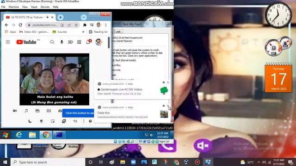Click the host 'Type here to search' box
This screenshot has width=296, height=166.
[x=48, y=162]
